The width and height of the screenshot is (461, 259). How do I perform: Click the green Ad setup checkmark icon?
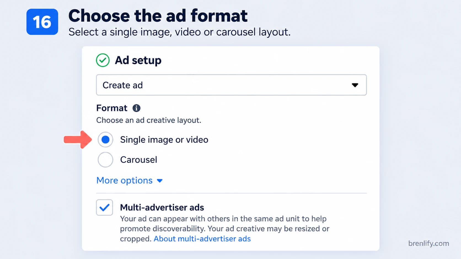click(103, 60)
